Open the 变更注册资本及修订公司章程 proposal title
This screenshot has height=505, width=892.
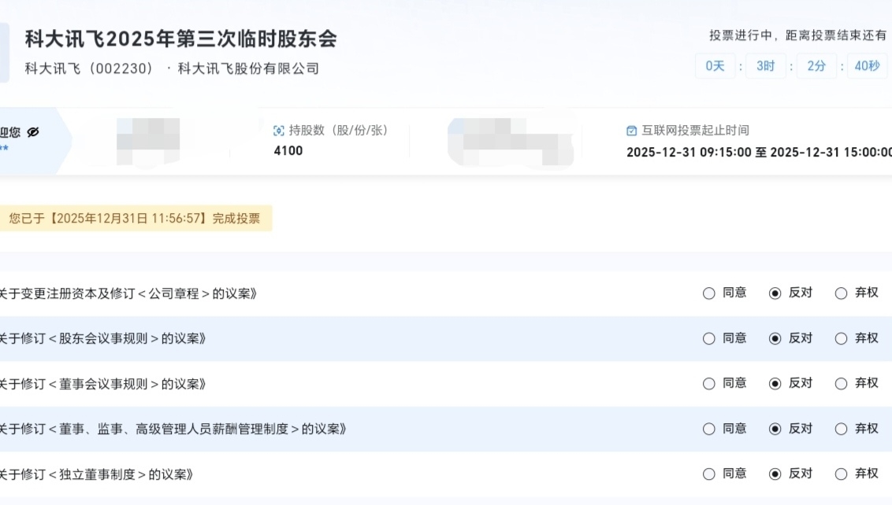pyautogui.click(x=128, y=293)
